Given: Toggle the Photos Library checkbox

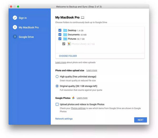Looking at the screenshot, I should [x=64, y=44].
